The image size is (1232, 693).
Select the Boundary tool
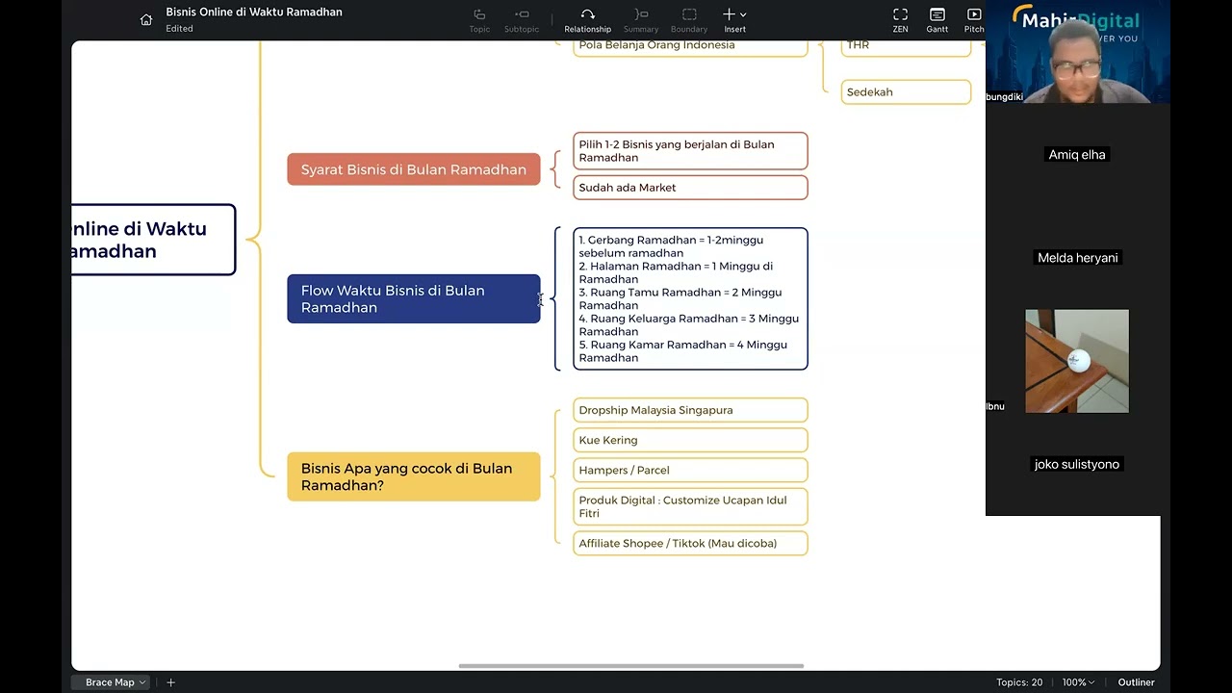(x=689, y=20)
